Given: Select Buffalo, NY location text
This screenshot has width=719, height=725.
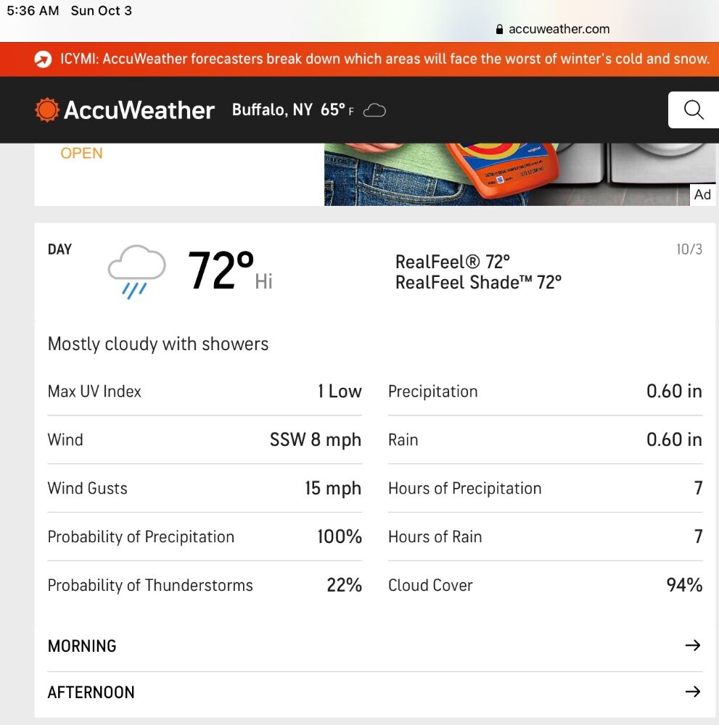Looking at the screenshot, I should coord(272,110).
